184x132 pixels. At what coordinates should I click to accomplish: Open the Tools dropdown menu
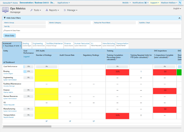36,10
